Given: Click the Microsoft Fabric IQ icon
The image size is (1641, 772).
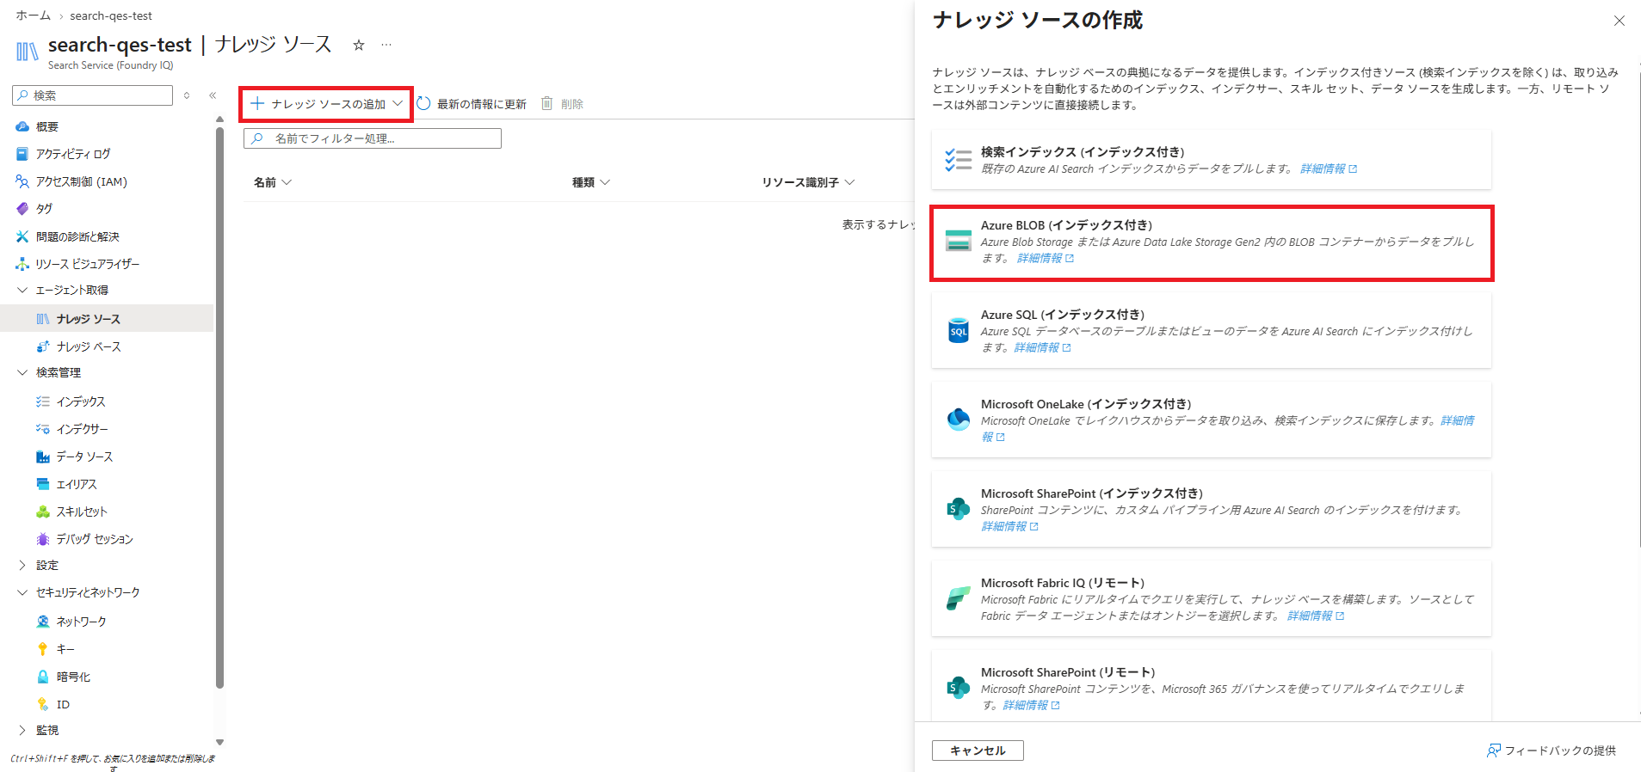Looking at the screenshot, I should coord(959,598).
